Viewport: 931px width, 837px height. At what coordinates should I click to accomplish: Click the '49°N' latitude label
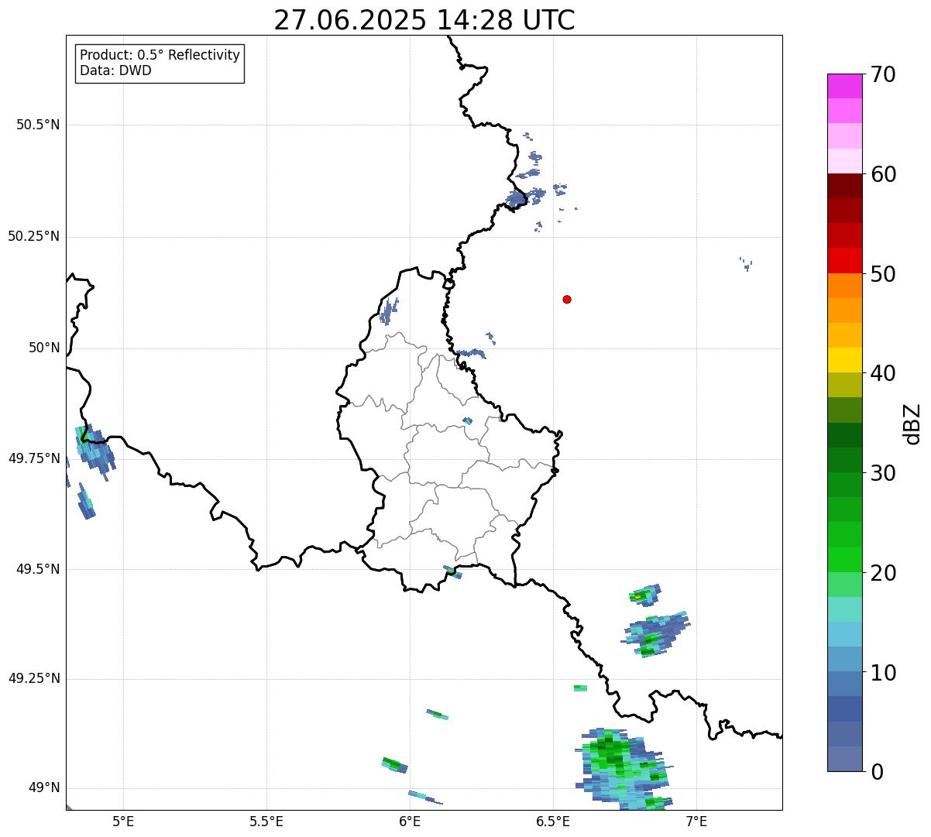pyautogui.click(x=44, y=788)
